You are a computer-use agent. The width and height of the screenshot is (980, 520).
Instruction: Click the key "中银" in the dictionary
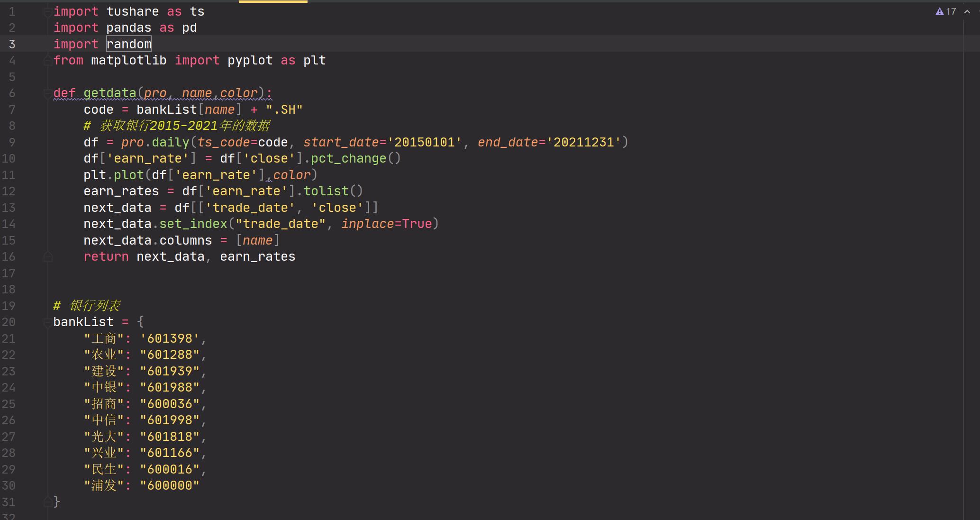pos(104,387)
